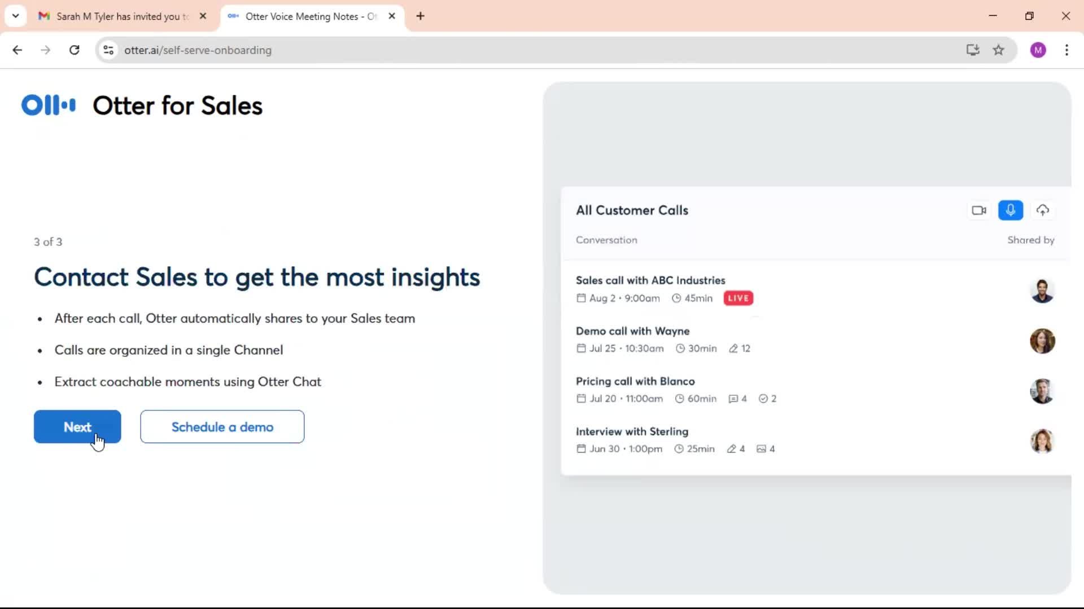This screenshot has height=609, width=1084.
Task: Click the Next button
Action: [x=77, y=427]
